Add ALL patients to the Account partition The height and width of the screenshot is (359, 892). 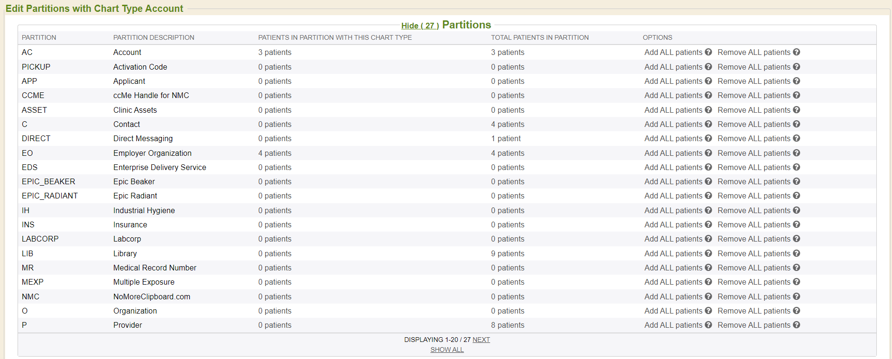673,52
